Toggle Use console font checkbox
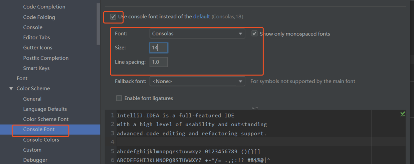Image resolution: width=414 pixels, height=164 pixels. (113, 16)
